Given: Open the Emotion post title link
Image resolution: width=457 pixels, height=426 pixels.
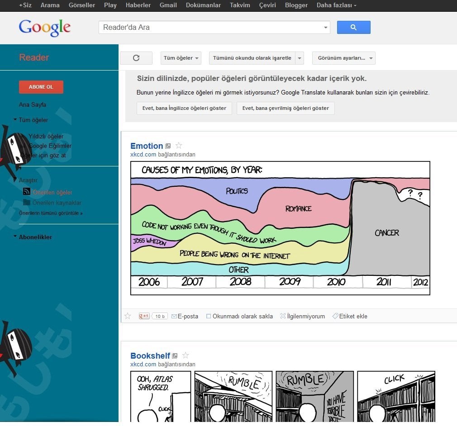Looking at the screenshot, I should tap(147, 146).
